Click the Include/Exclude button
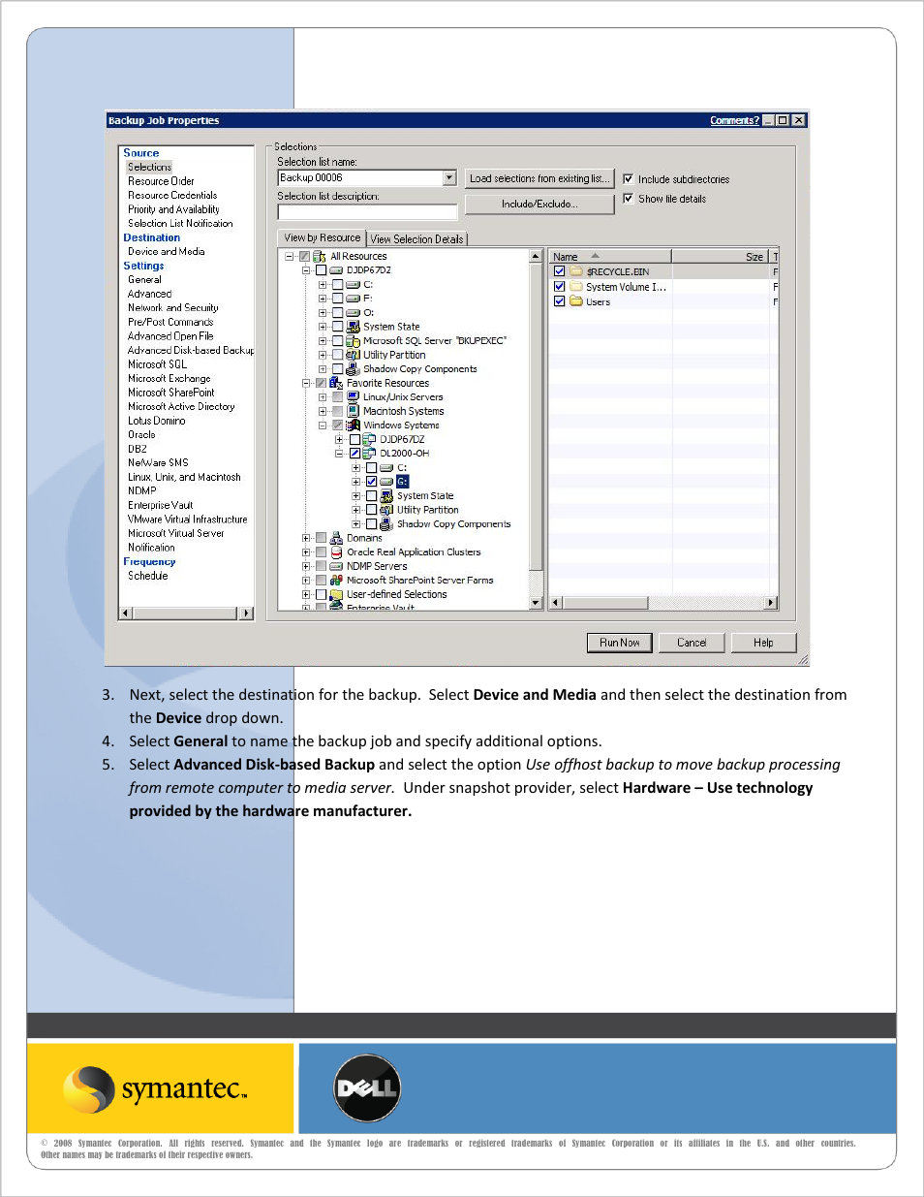This screenshot has height=1197, width=924. [x=539, y=205]
